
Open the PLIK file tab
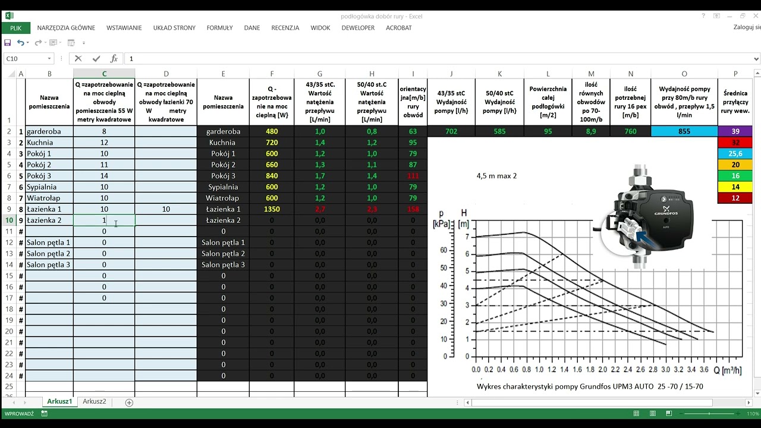pos(15,28)
